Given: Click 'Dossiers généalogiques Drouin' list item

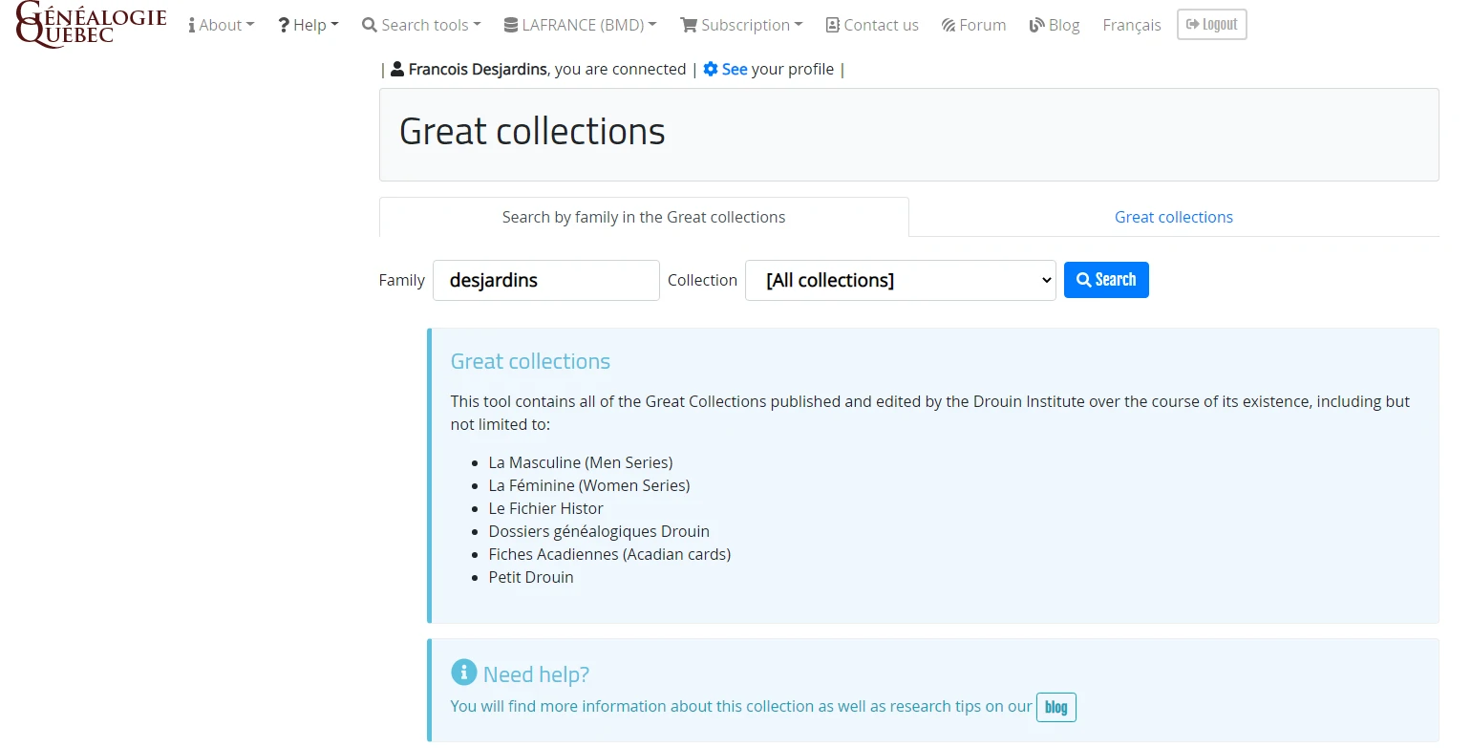Looking at the screenshot, I should click(x=599, y=531).
